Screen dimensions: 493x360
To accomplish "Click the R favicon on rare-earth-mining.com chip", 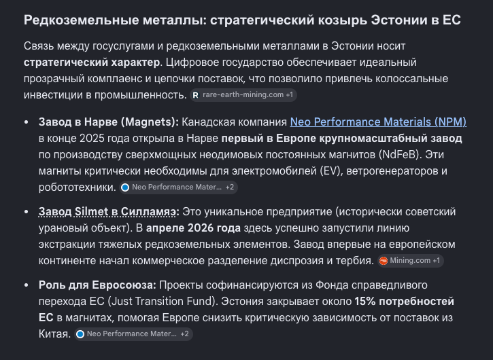I will [196, 95].
